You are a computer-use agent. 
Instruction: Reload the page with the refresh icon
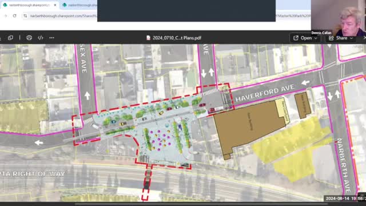pyautogui.click(x=14, y=15)
